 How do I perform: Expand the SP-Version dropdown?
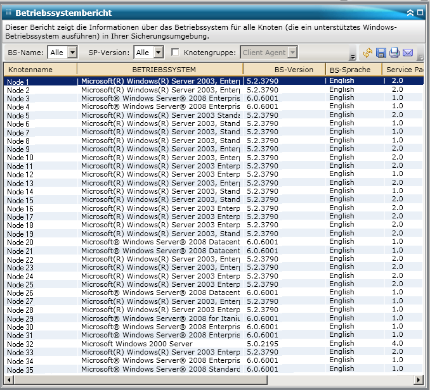pyautogui.click(x=158, y=53)
